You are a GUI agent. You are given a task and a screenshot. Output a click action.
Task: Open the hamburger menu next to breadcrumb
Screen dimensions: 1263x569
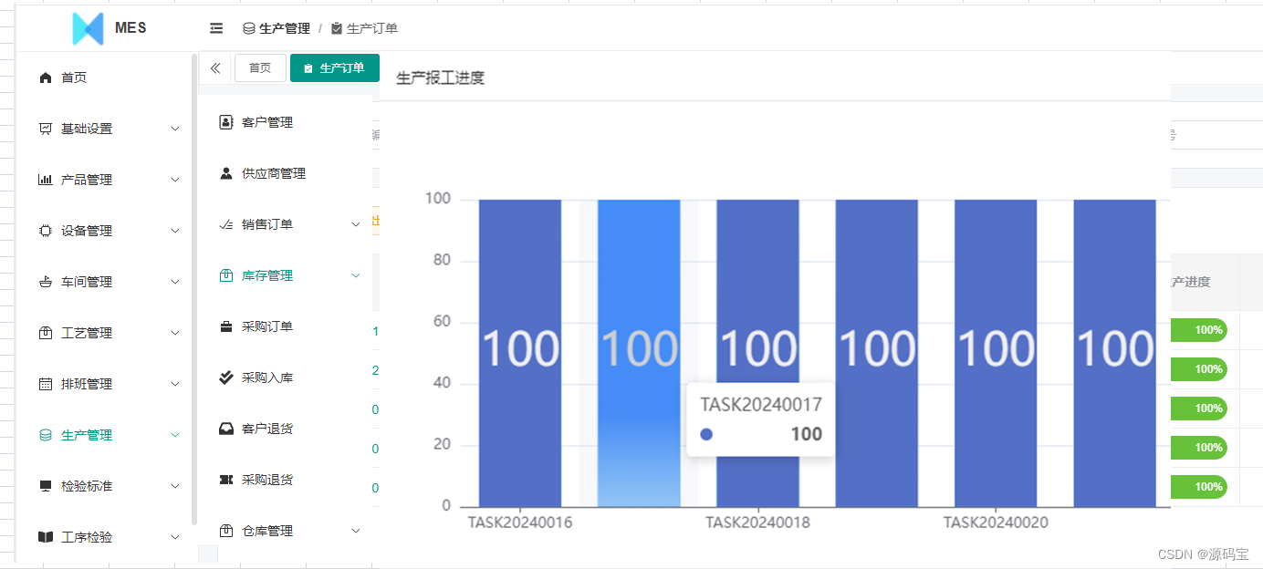click(215, 27)
